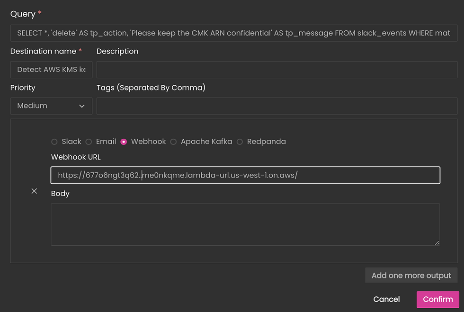This screenshot has height=312, width=464.
Task: Click into the Webhook URL field
Action: coord(245,175)
